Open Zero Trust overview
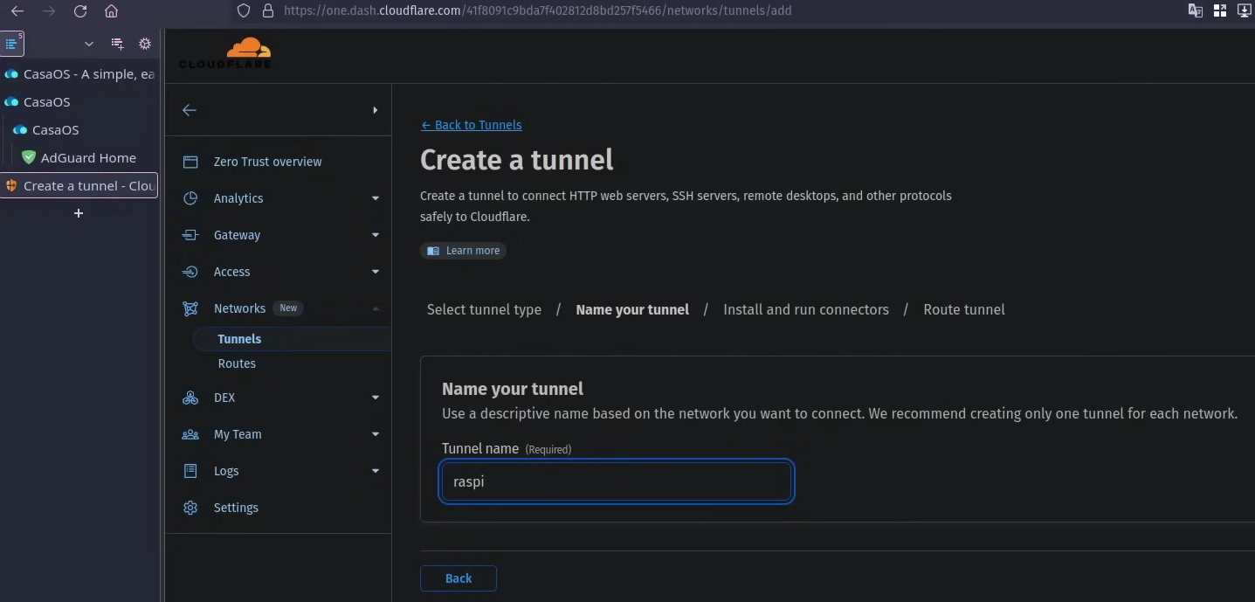This screenshot has width=1255, height=602. tap(267, 162)
